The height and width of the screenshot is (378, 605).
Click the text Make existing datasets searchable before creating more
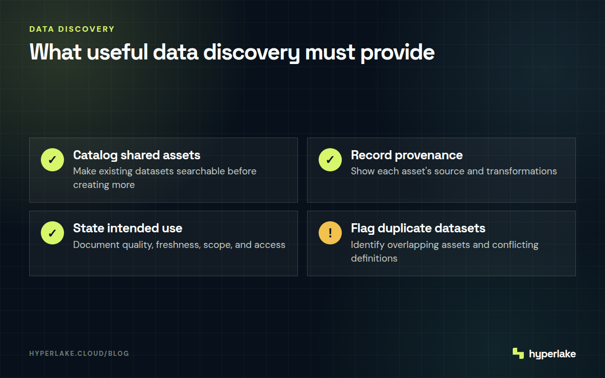(x=165, y=178)
